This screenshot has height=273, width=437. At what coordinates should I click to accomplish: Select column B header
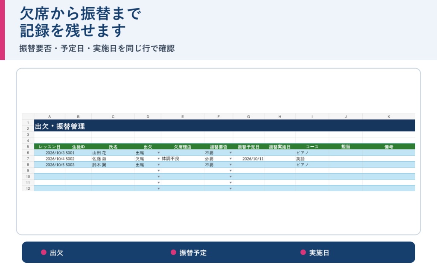click(79, 116)
